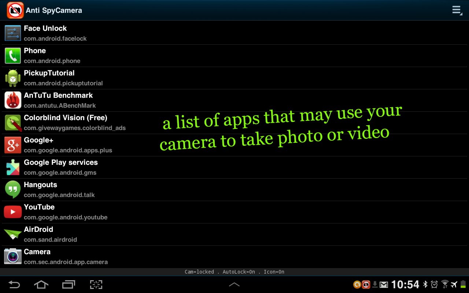Select the 'AirDroid' app name
Viewport: 469px width, 293px height.
[38, 229]
